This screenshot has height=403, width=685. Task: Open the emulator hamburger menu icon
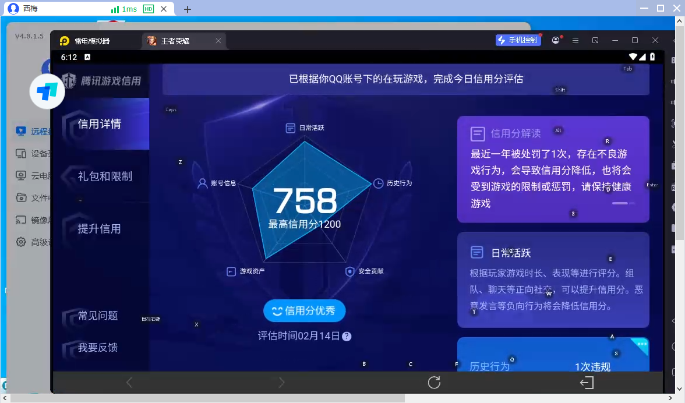(x=575, y=40)
